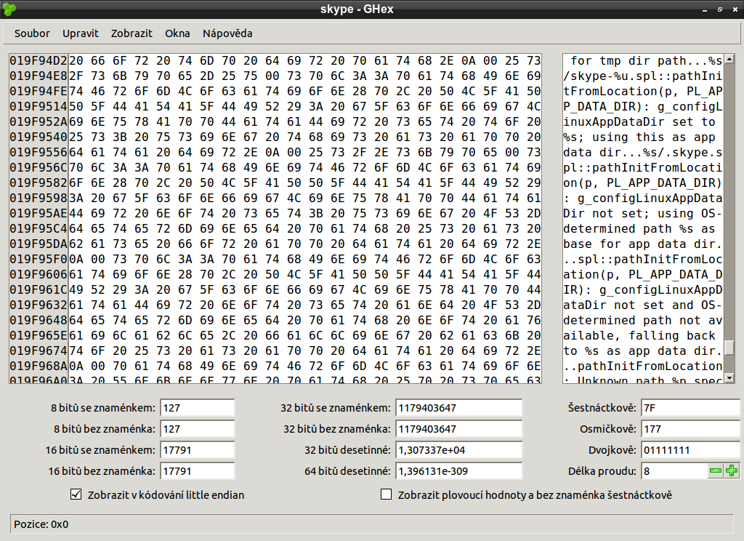Click ASCII text 'determined path %s as'
Screen dimensions: 744x541
[x=639, y=229]
